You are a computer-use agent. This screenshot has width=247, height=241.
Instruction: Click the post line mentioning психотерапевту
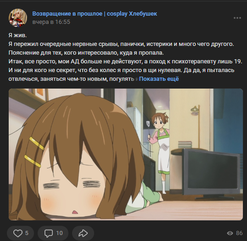tap(125, 62)
